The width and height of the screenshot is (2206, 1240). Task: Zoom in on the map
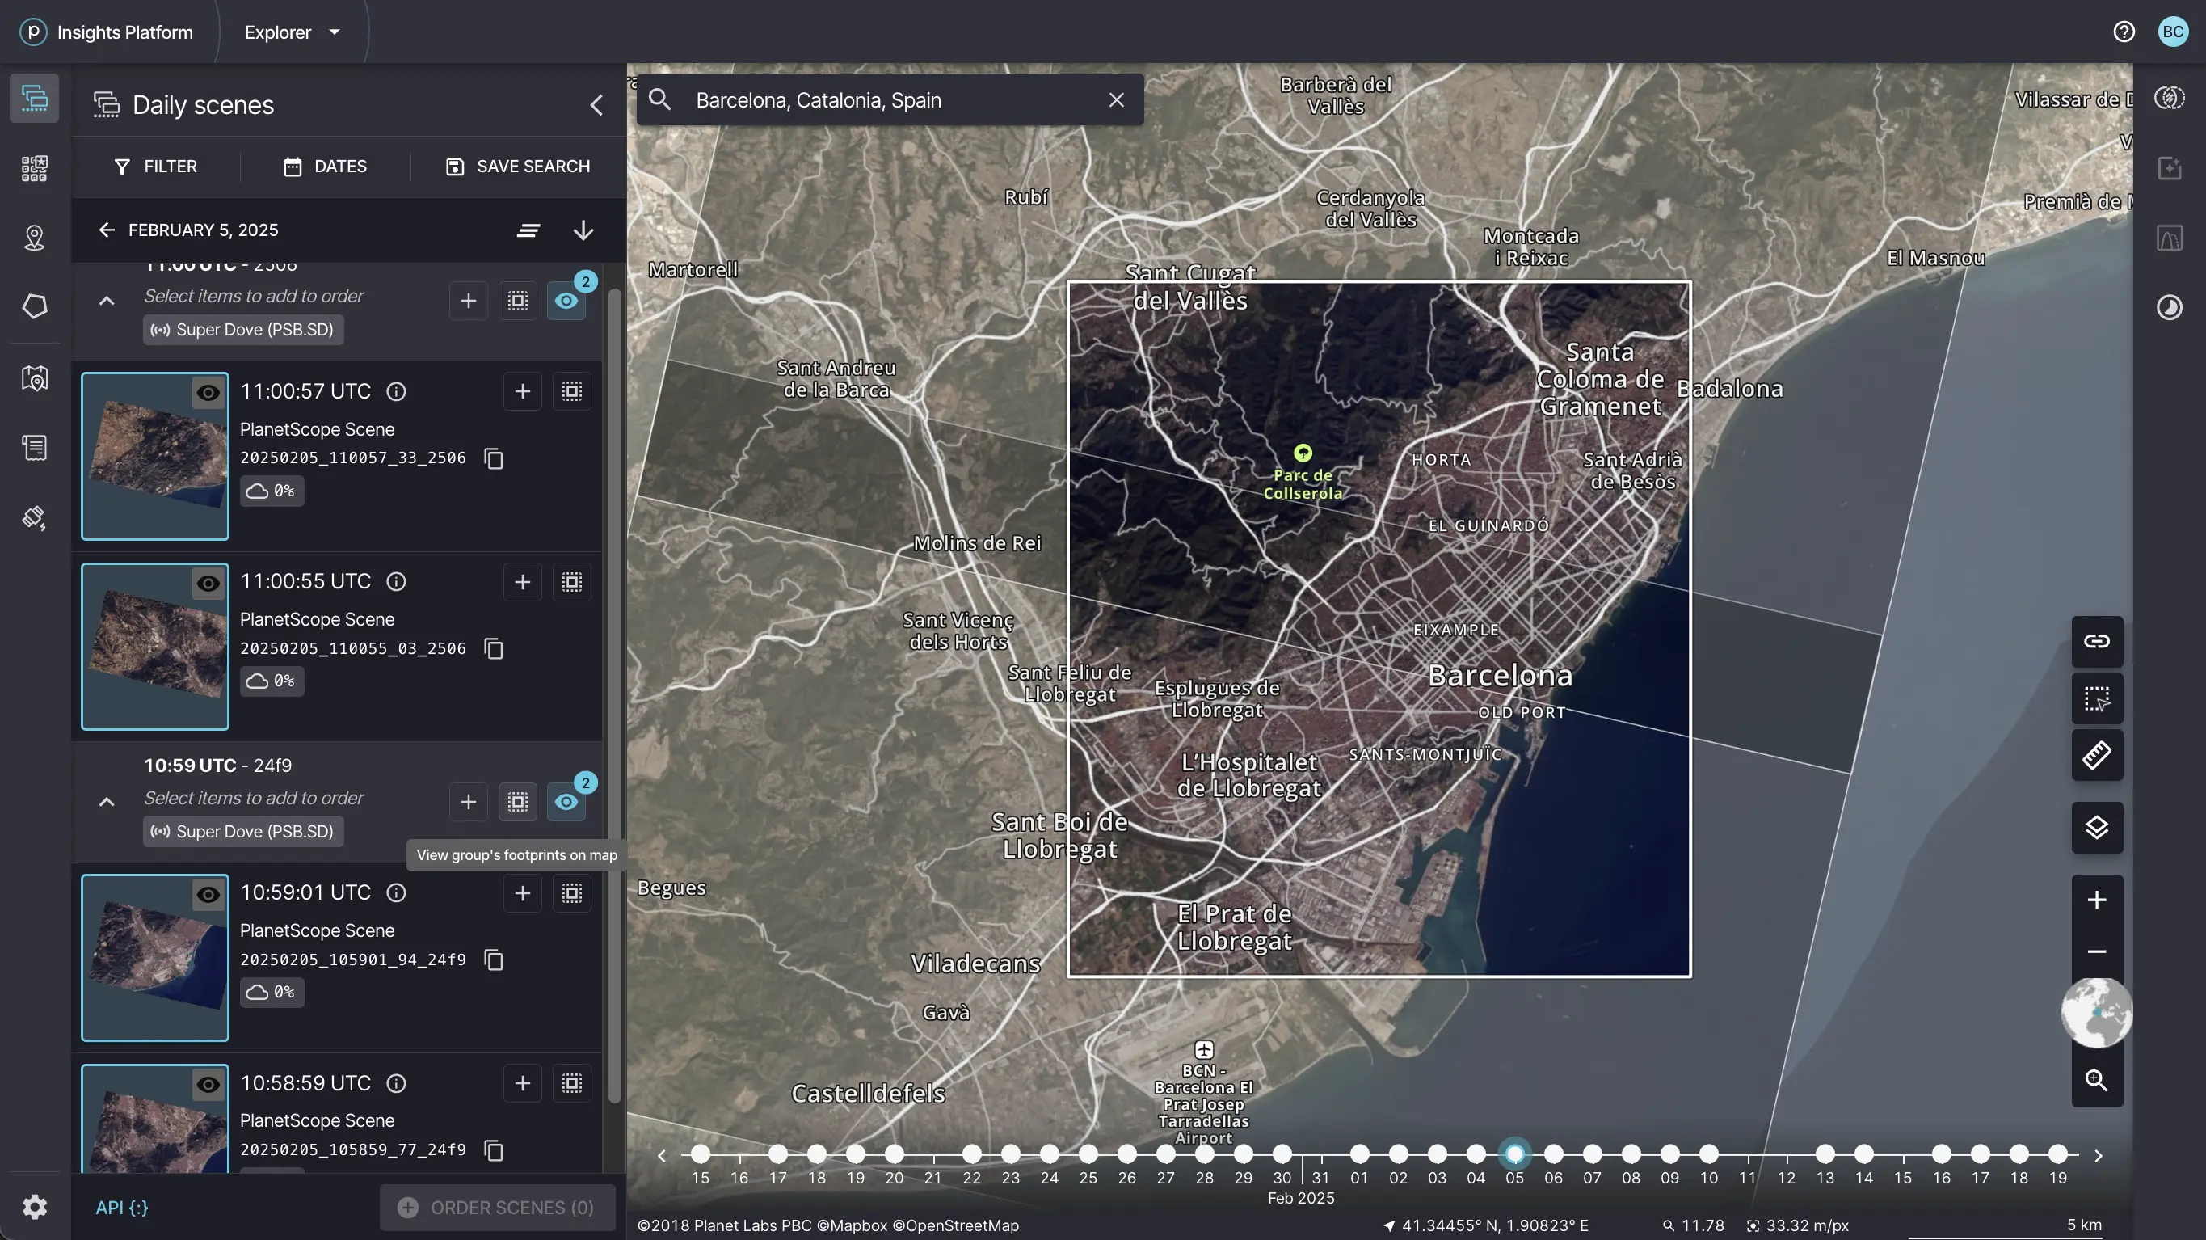(2097, 900)
